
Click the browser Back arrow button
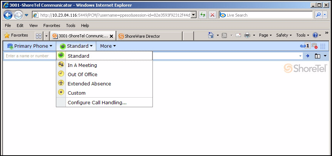click(x=8, y=15)
